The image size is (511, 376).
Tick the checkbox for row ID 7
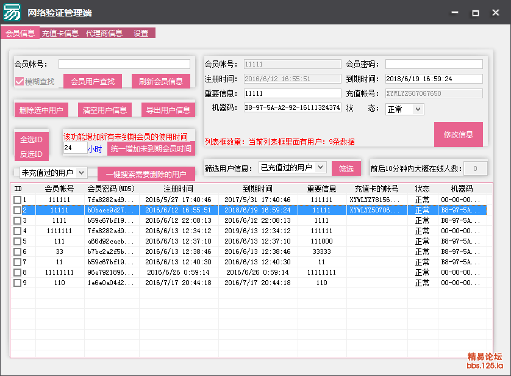pyautogui.click(x=17, y=262)
